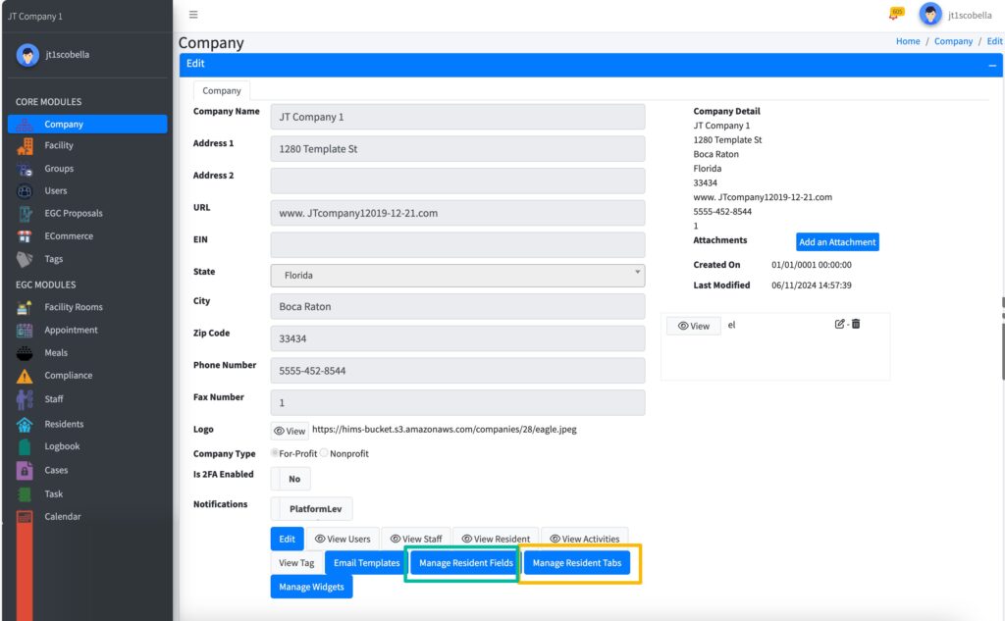The width and height of the screenshot is (1005, 621).
Task: Open the State dropdown showing Florida
Action: click(457, 276)
